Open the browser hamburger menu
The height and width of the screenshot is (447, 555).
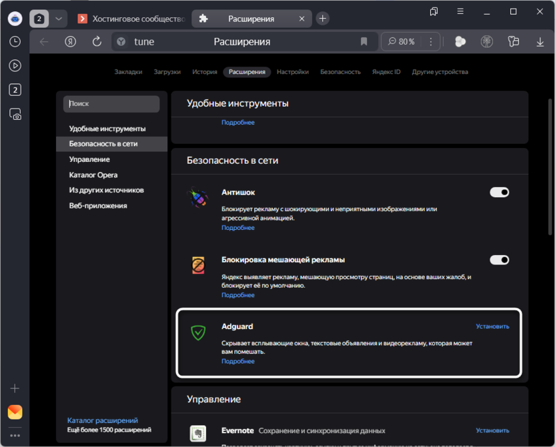coord(460,11)
